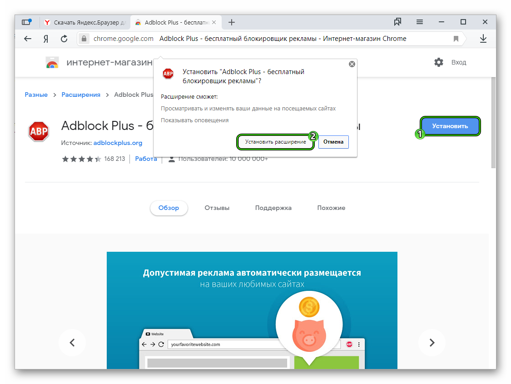Click the blue Установить button

pyautogui.click(x=450, y=126)
